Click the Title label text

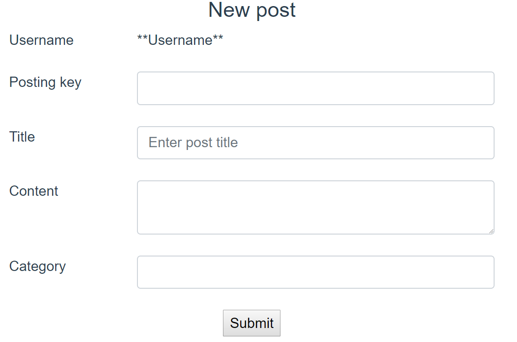pos(22,137)
